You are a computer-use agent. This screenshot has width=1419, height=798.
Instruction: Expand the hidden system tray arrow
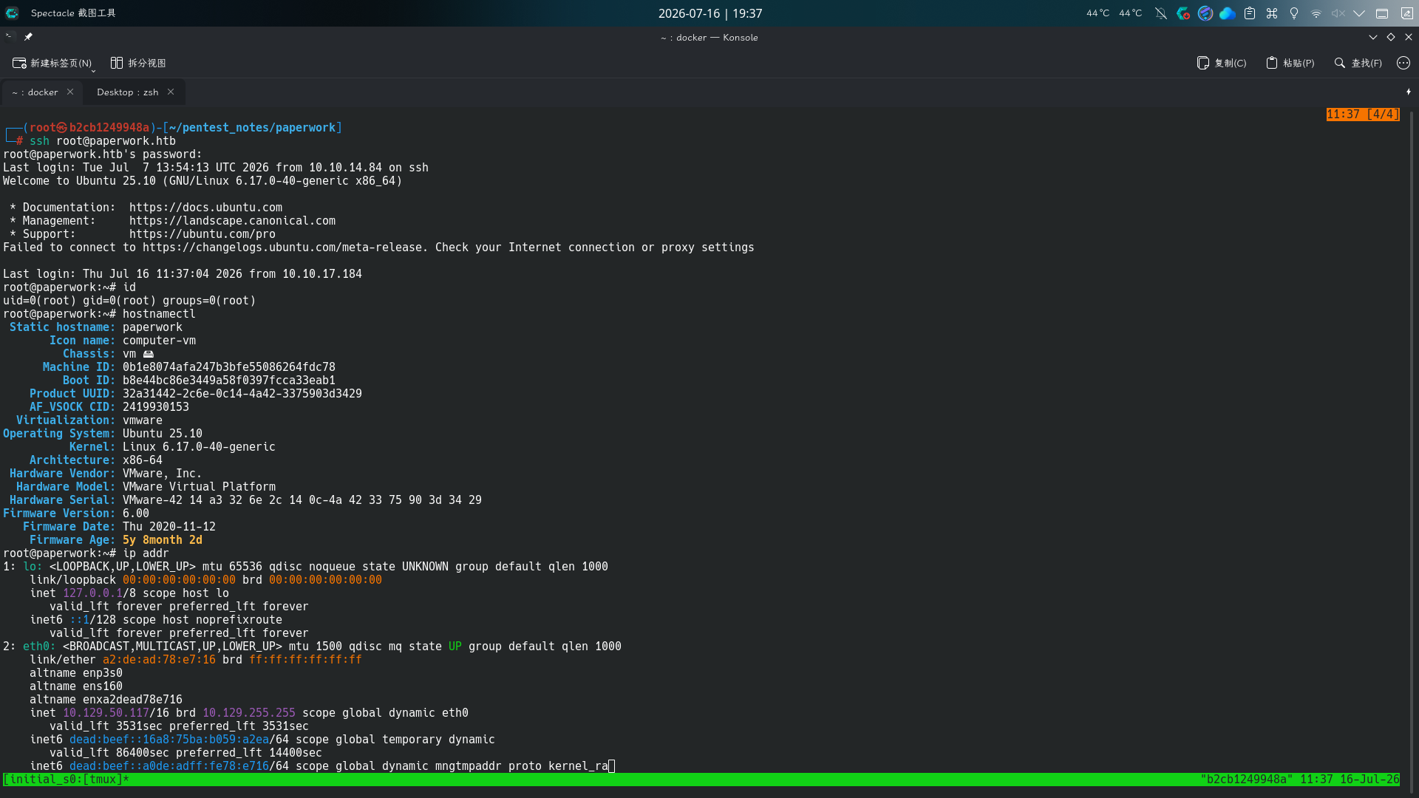point(1359,13)
